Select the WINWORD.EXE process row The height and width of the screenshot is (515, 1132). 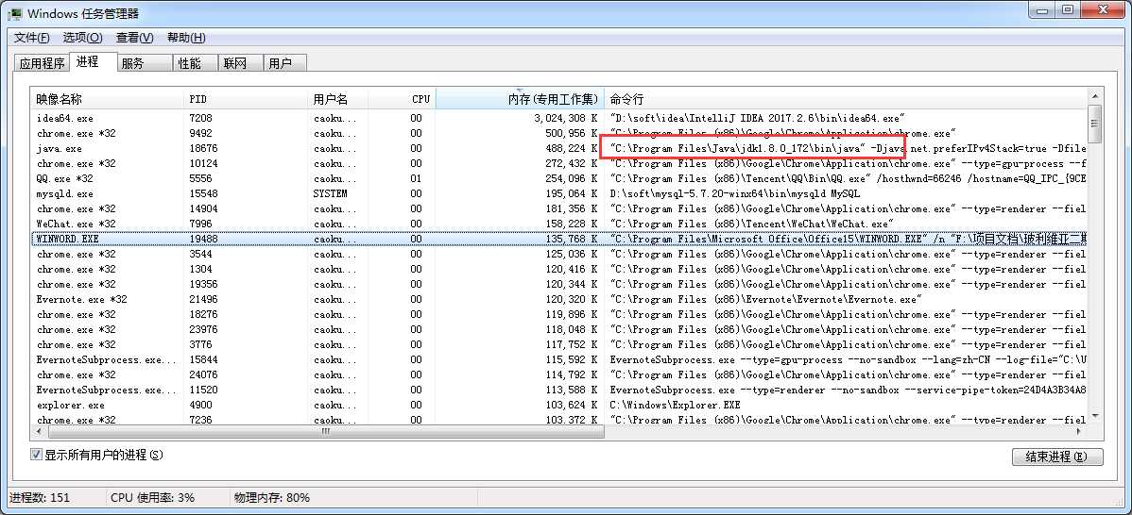[x=558, y=240]
